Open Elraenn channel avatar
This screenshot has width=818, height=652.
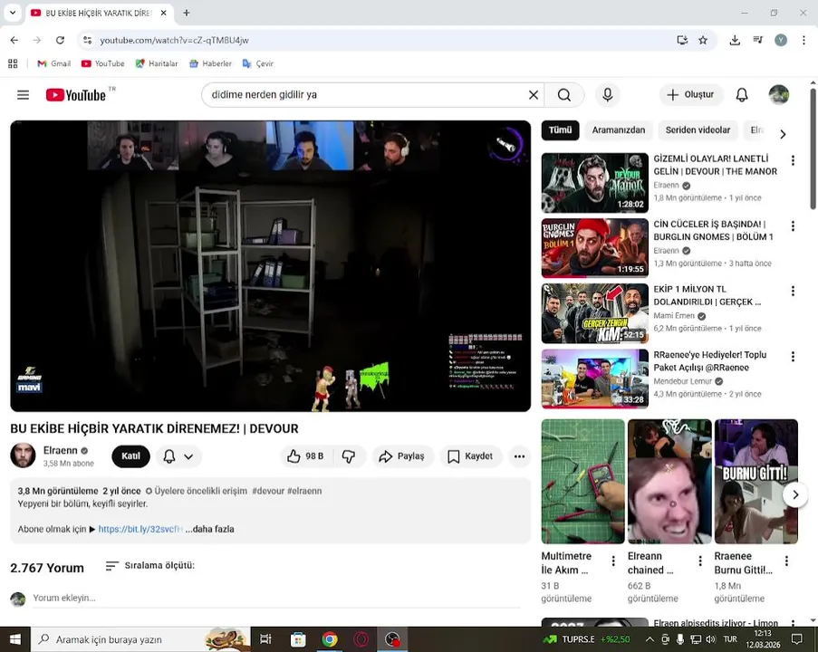click(x=23, y=455)
